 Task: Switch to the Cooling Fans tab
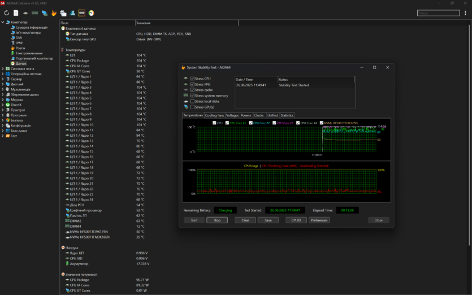point(214,115)
